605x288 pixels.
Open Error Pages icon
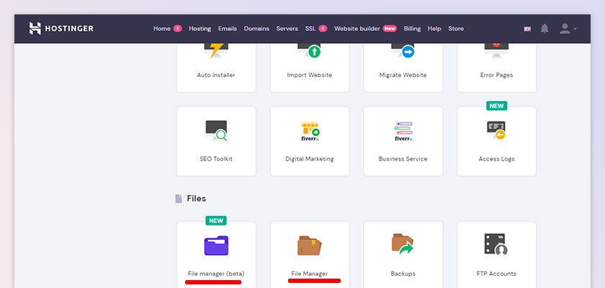tap(496, 50)
